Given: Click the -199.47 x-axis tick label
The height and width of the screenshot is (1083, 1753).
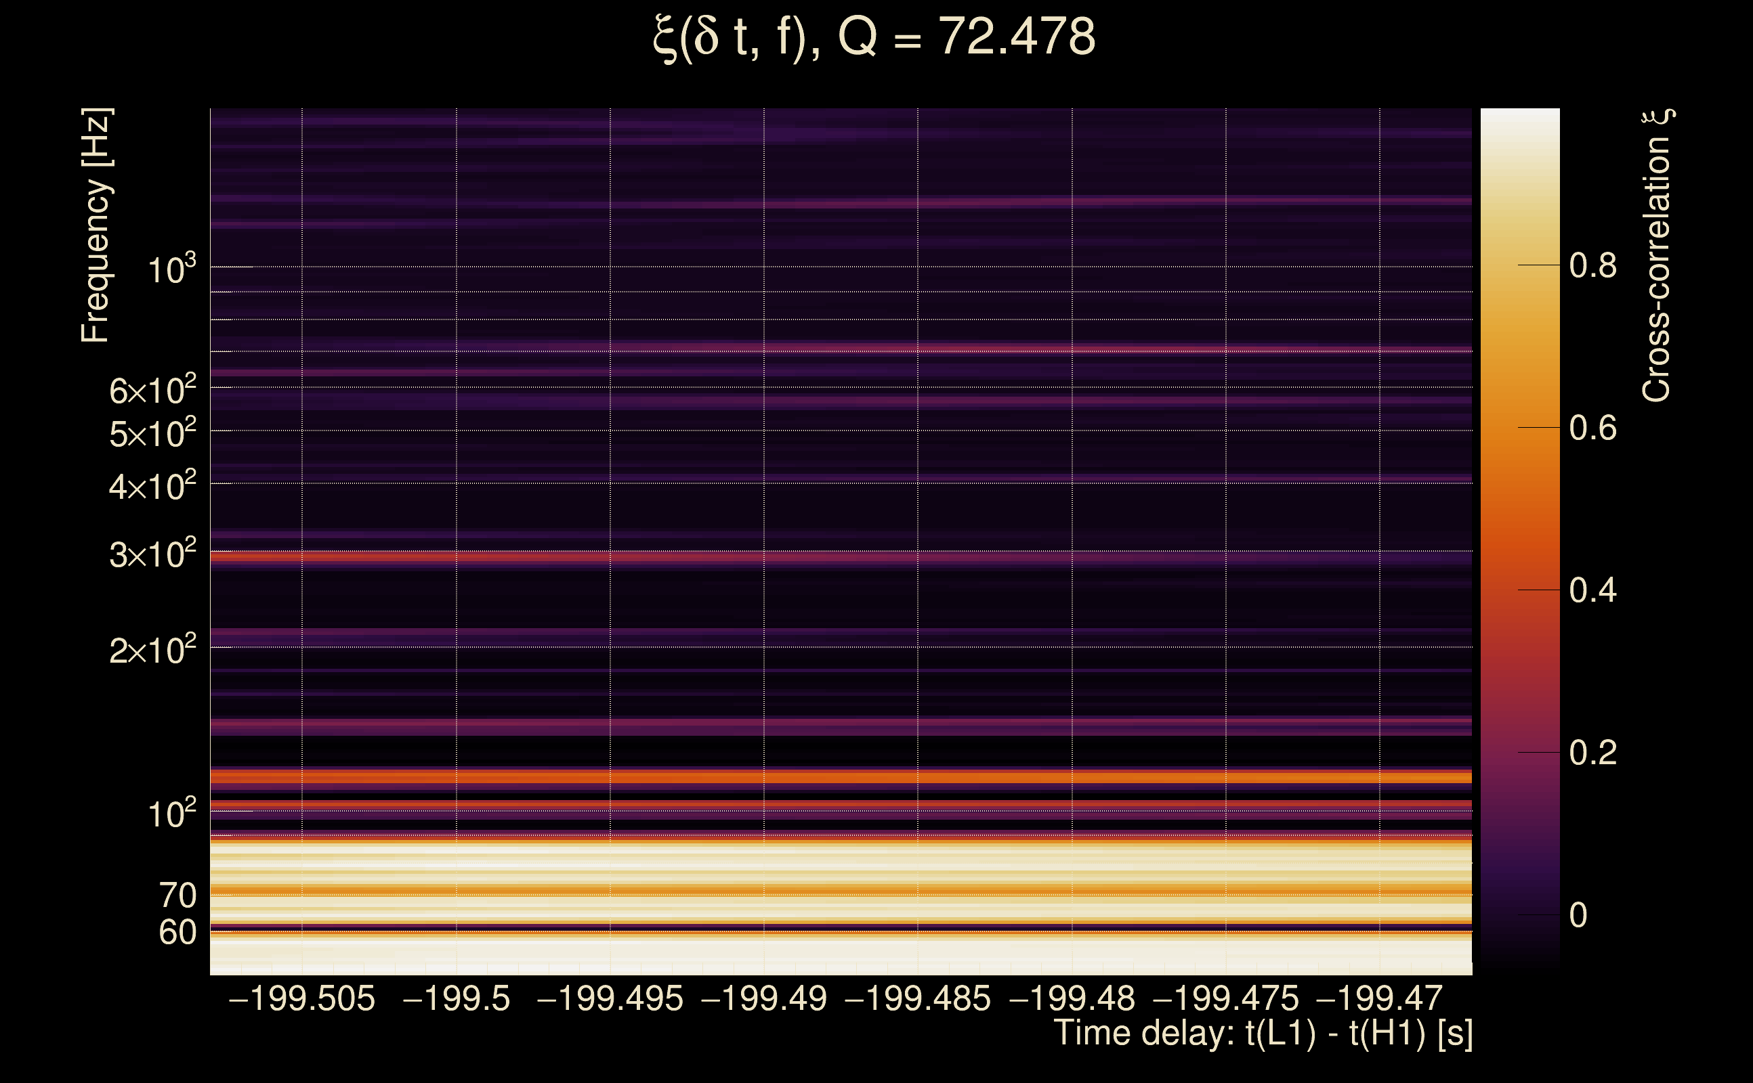Looking at the screenshot, I should pyautogui.click(x=1380, y=998).
